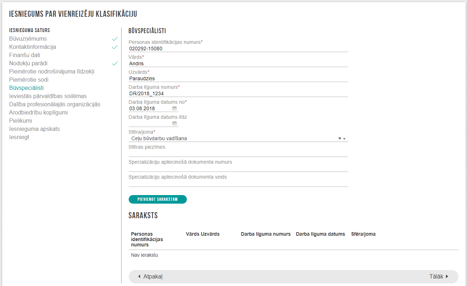
Task: Click the Darba līguma numurs field
Action: click(238, 93)
